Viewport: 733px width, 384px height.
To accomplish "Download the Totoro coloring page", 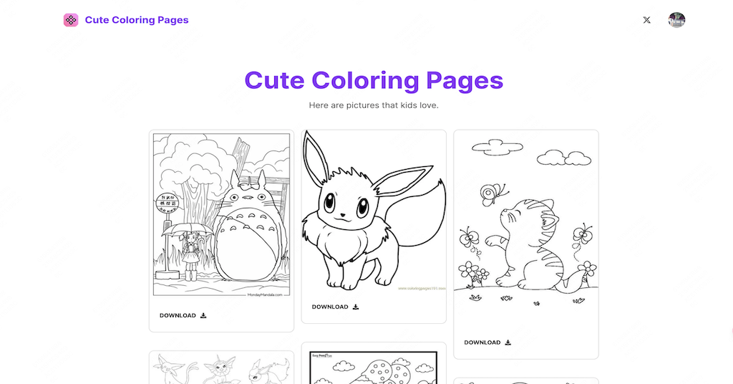I will (183, 315).
